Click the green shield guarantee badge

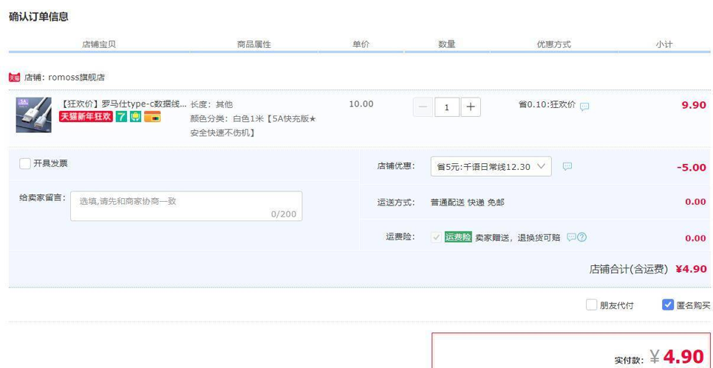click(x=135, y=117)
